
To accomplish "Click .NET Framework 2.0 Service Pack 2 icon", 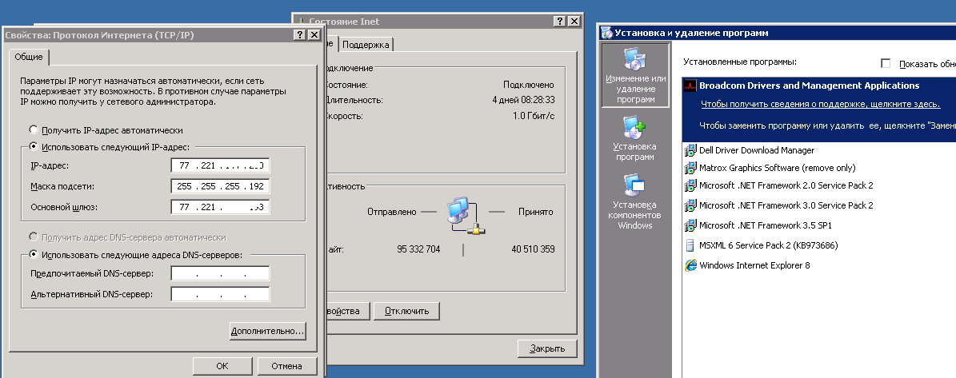I will click(x=690, y=185).
